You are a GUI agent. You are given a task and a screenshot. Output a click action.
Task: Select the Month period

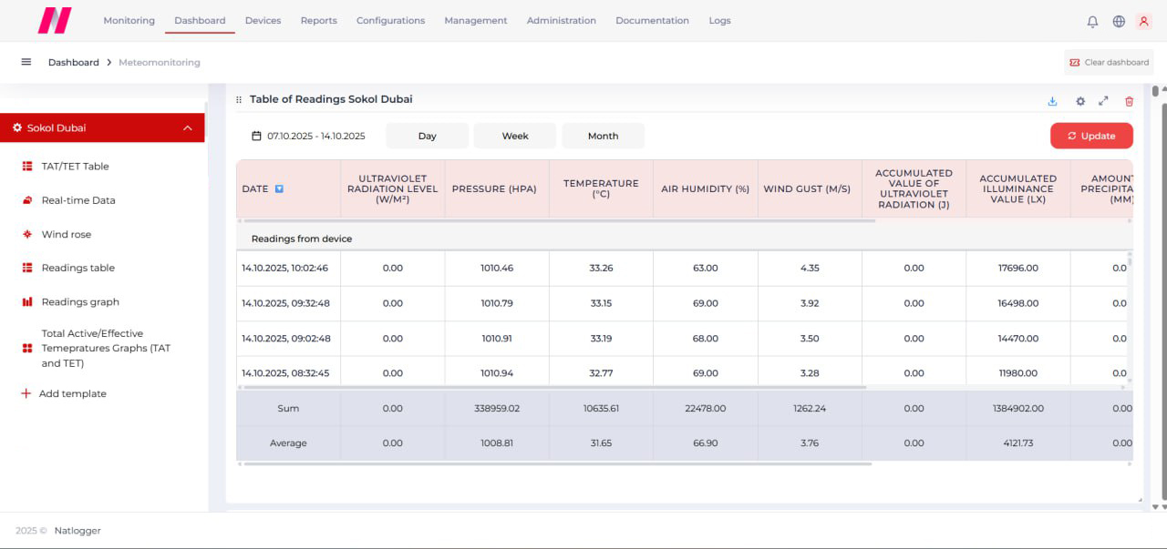click(603, 137)
